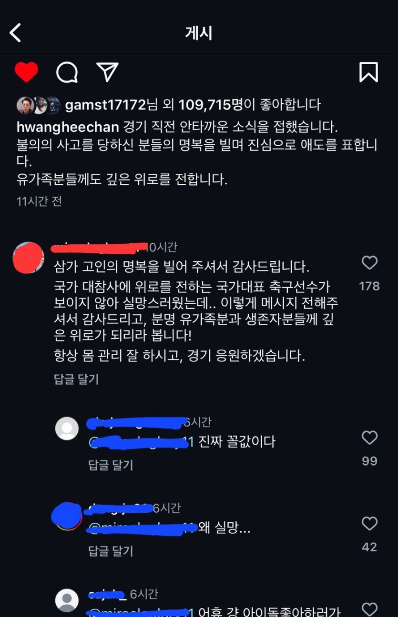Open gray avatar of bottom reply
This screenshot has width=398, height=617.
coord(67,600)
